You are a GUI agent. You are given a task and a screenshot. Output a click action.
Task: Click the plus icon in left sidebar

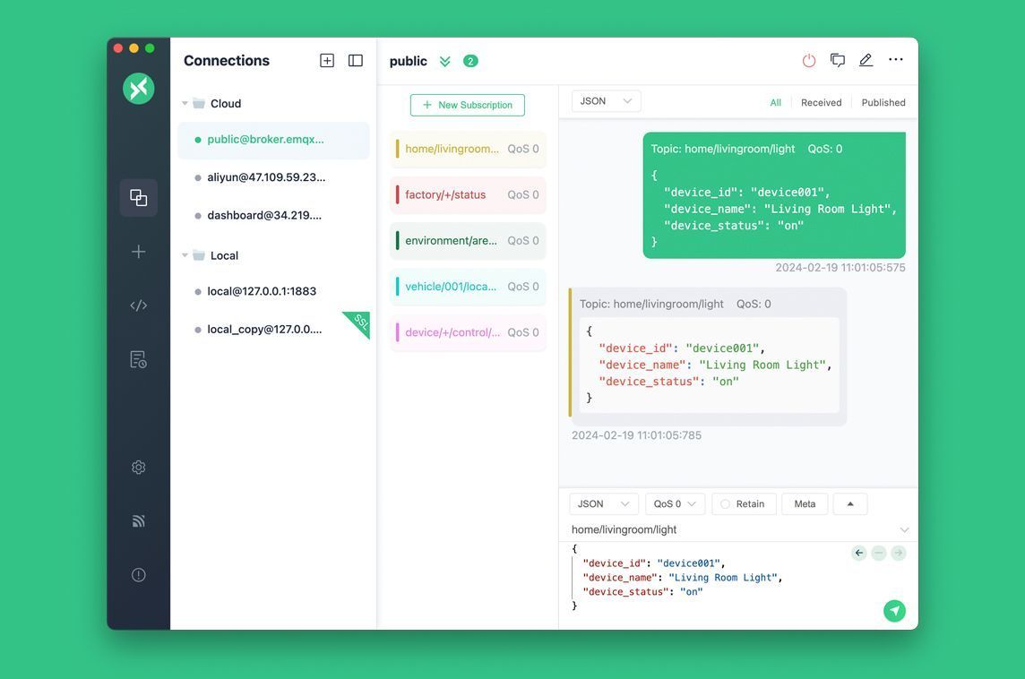(139, 252)
